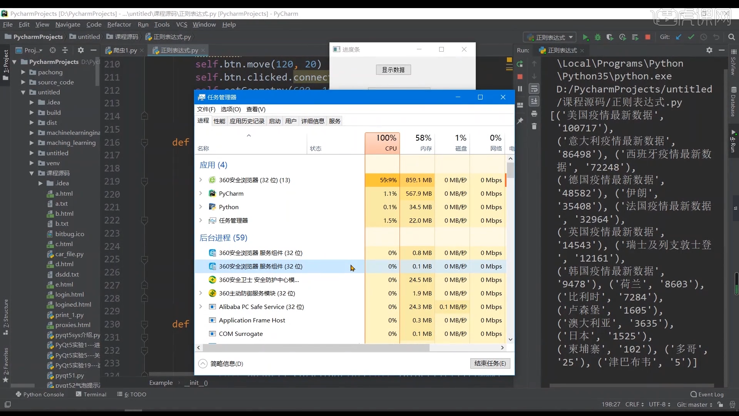
Task: Click the 显示数据 button
Action: [393, 70]
